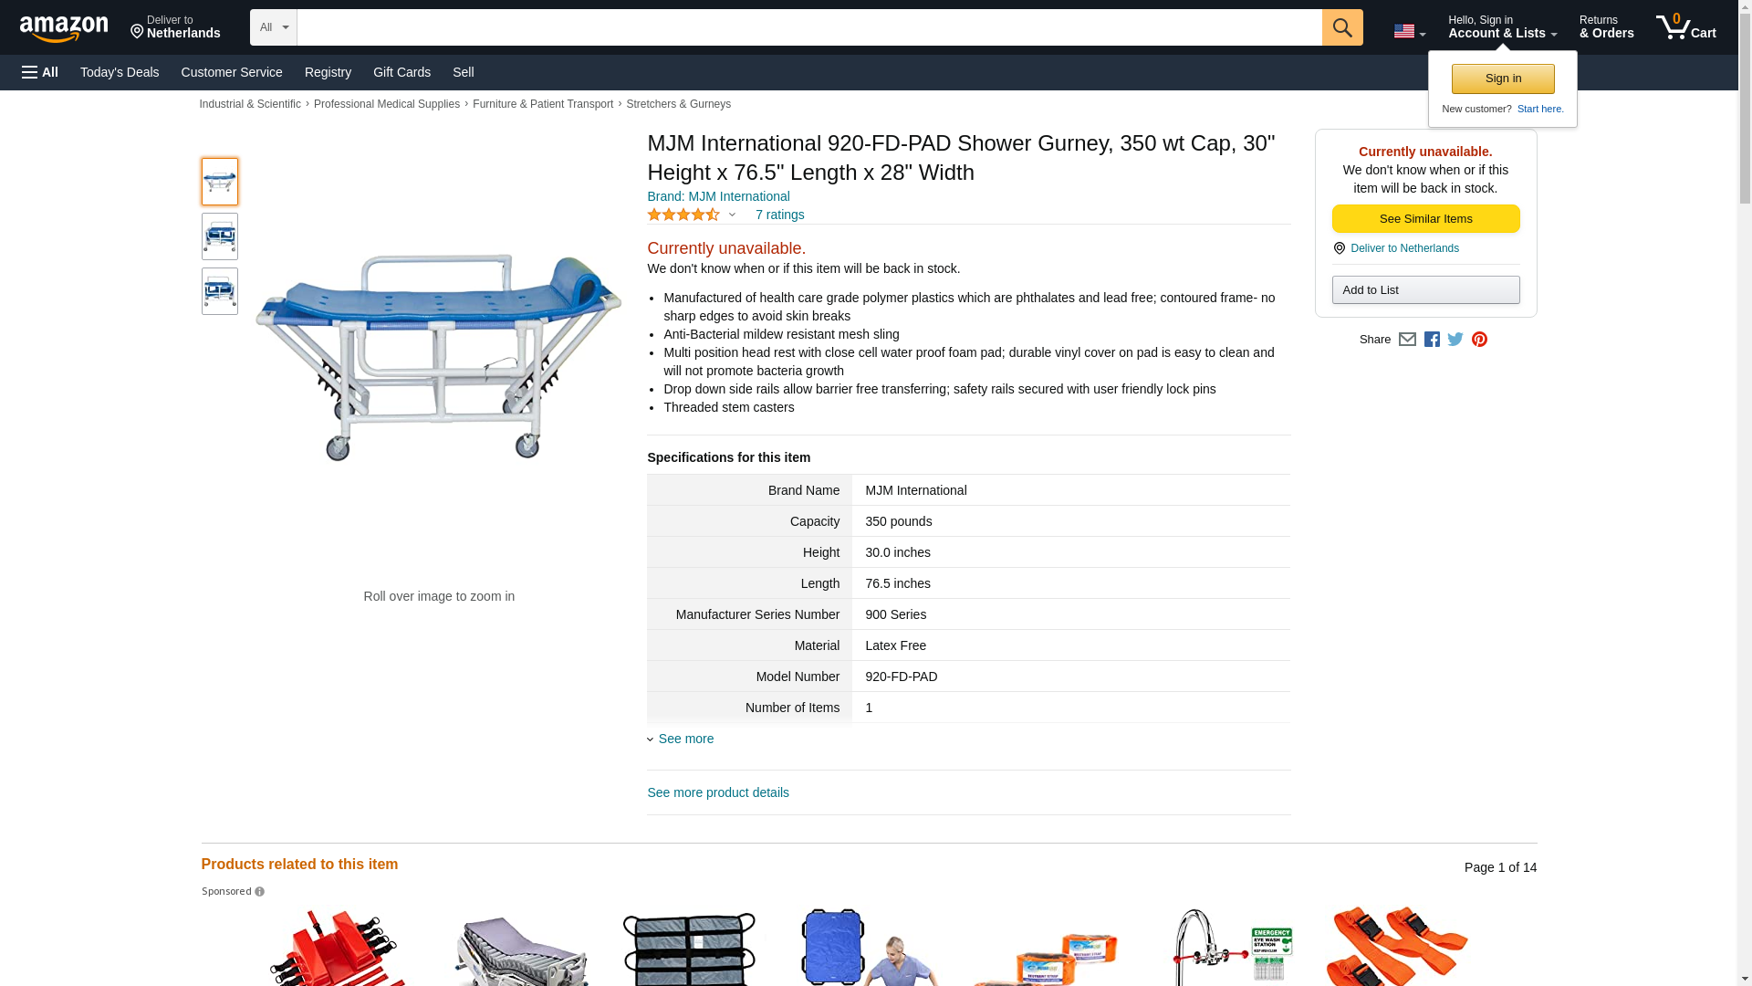Click Sponsored info icon

click(x=260, y=892)
